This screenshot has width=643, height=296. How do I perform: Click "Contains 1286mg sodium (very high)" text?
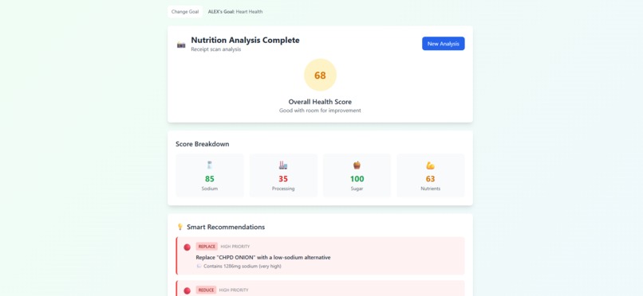point(243,266)
